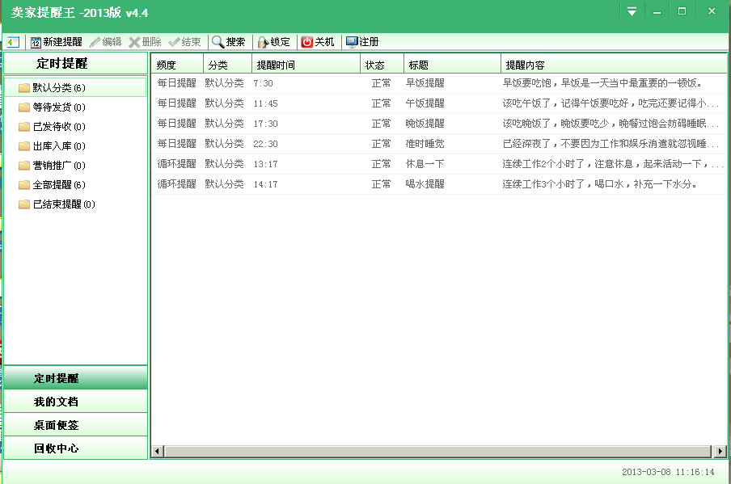
Task: Click the 11:45 reminder time cell
Action: [265, 103]
